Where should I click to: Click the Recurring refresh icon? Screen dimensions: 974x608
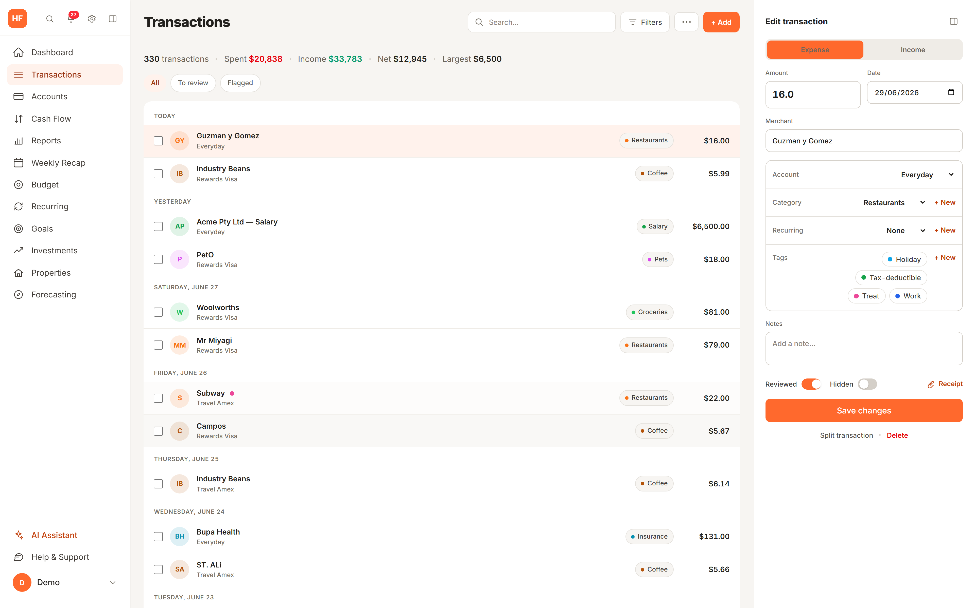(19, 206)
